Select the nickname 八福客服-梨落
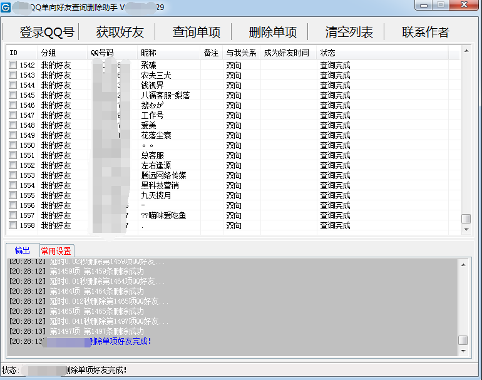Screen dimensions: 482x380 click(165, 95)
